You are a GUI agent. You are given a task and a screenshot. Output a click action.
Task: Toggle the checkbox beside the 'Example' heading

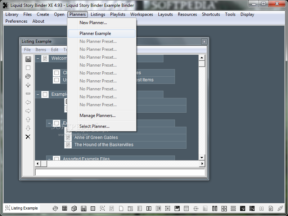pyautogui.click(x=45, y=94)
